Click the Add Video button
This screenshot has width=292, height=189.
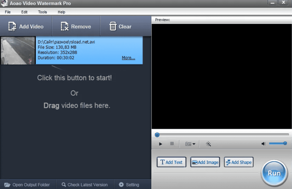pos(26,26)
